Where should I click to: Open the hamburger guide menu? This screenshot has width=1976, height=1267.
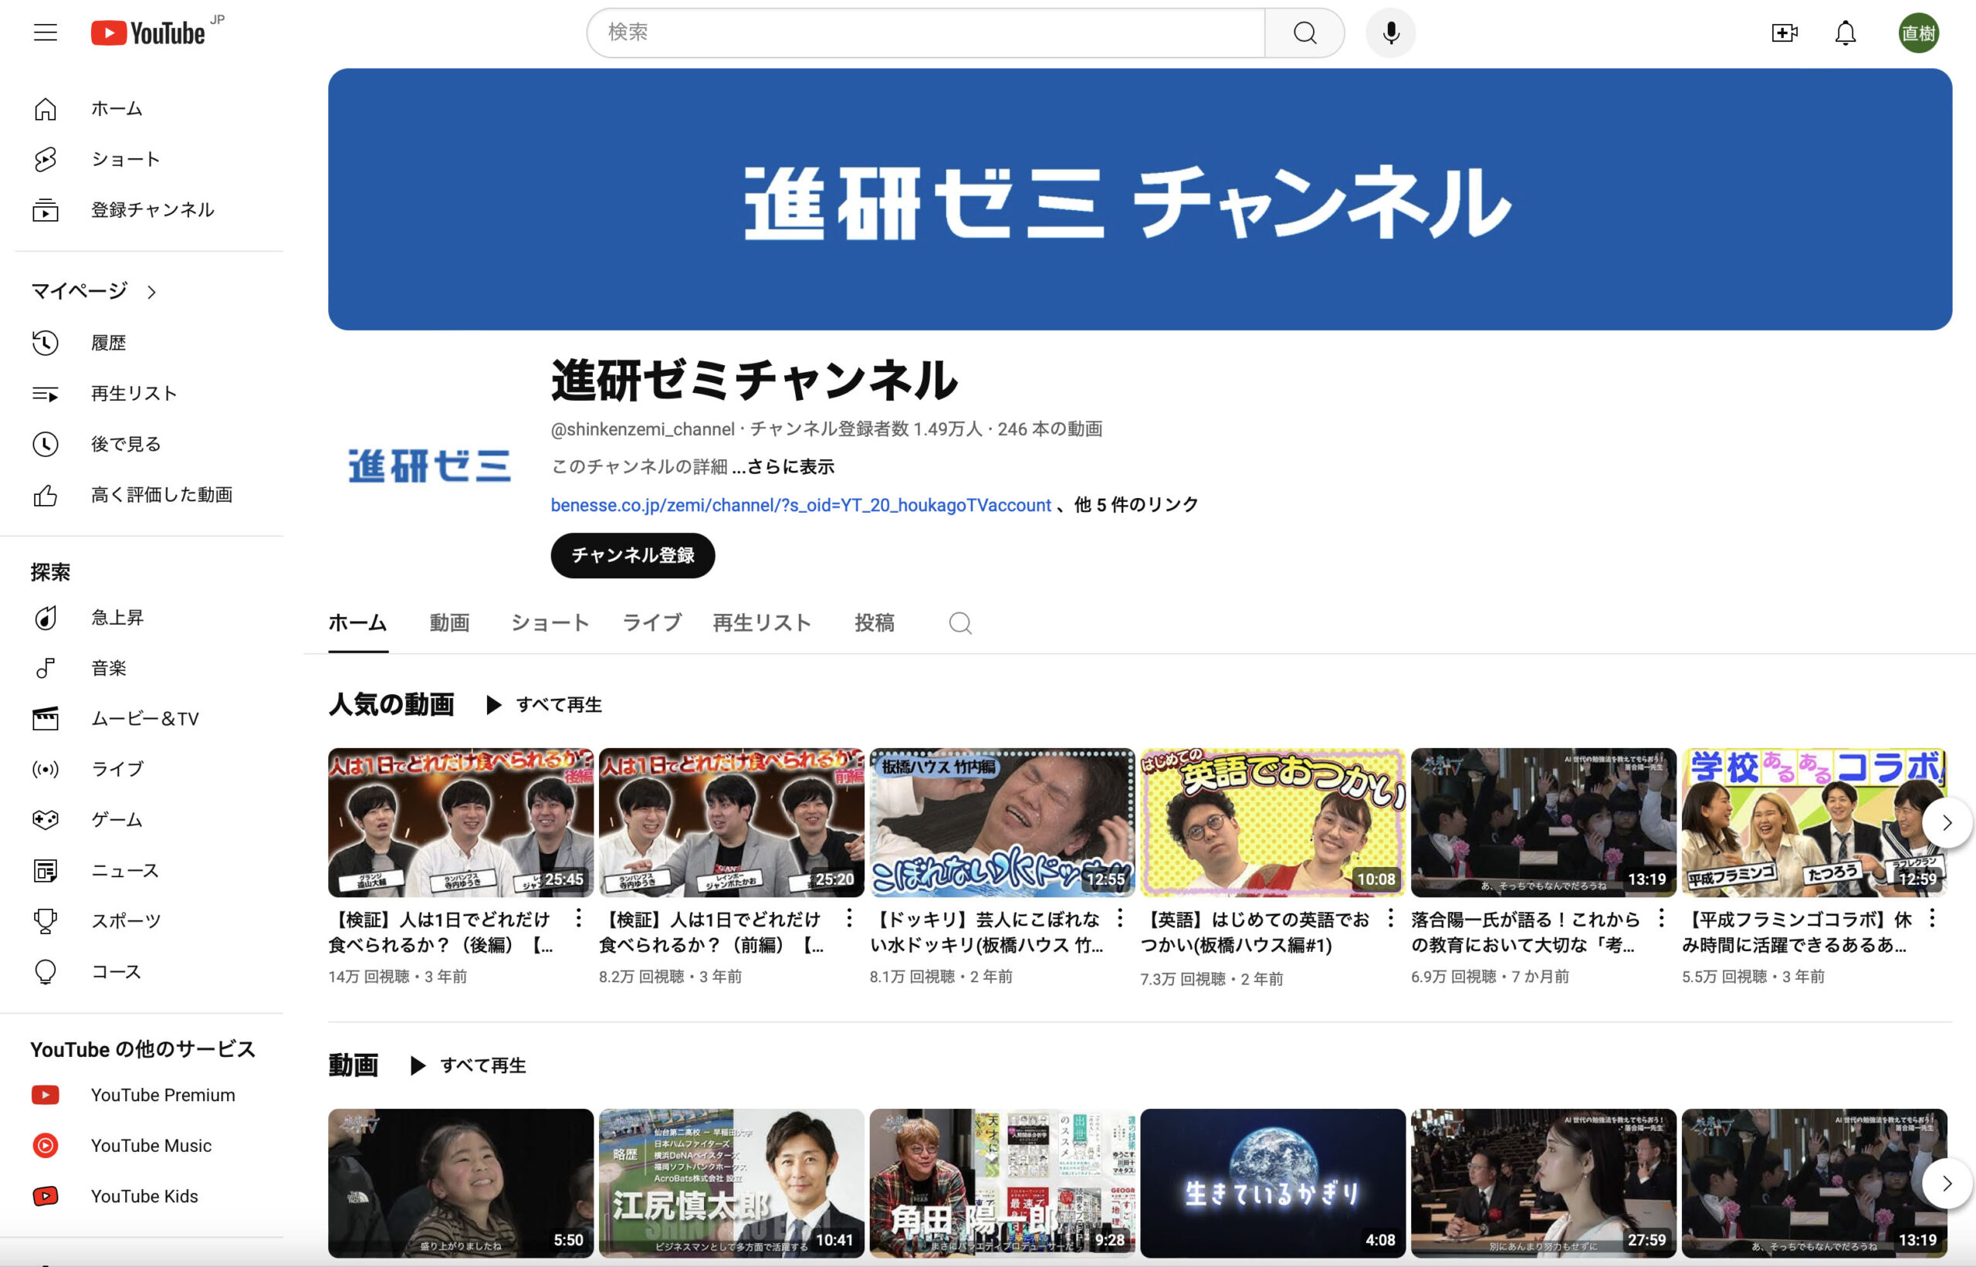click(46, 33)
